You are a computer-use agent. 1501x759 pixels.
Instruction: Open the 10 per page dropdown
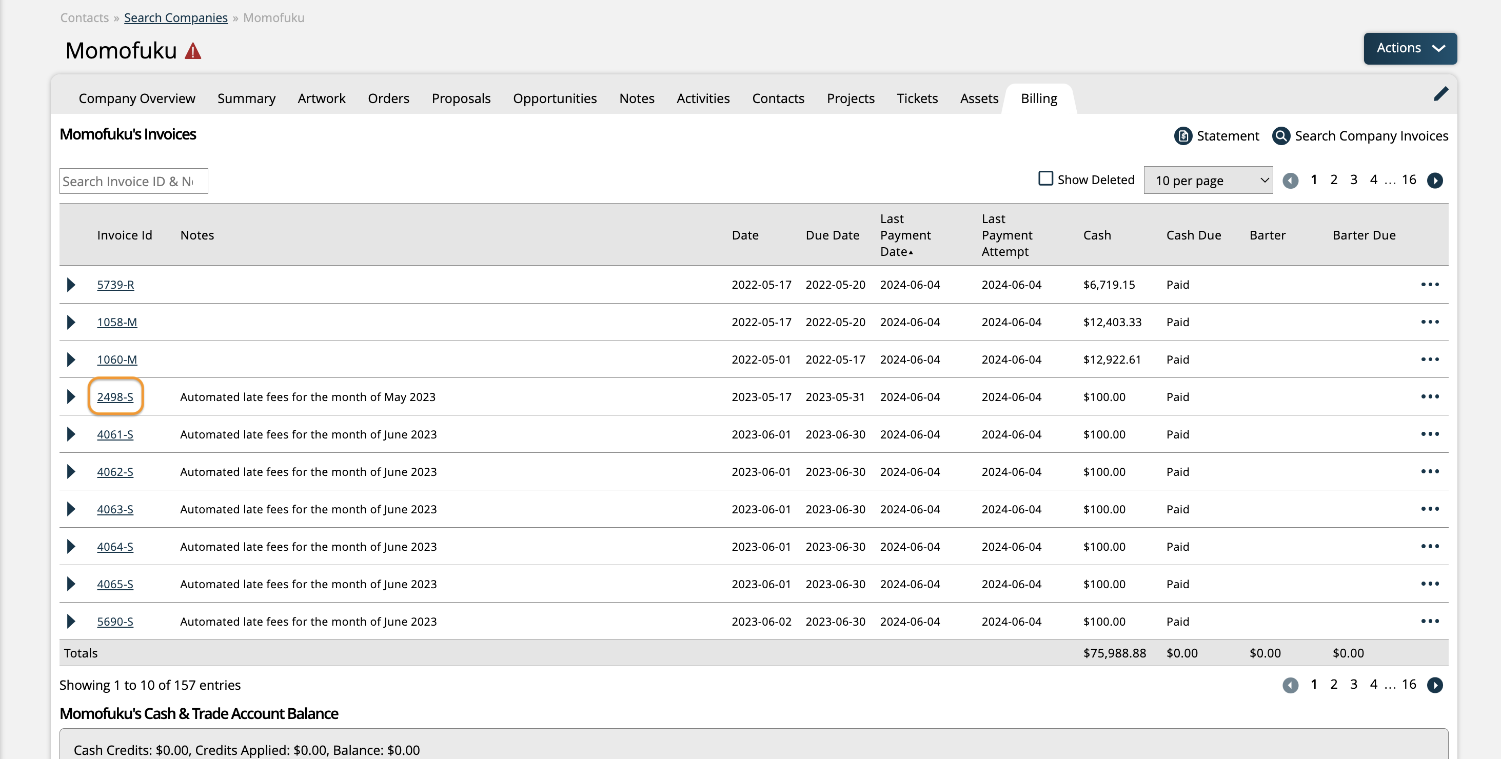1208,181
